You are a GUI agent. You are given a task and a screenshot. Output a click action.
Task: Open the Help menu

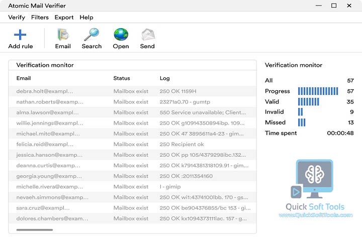[86, 18]
